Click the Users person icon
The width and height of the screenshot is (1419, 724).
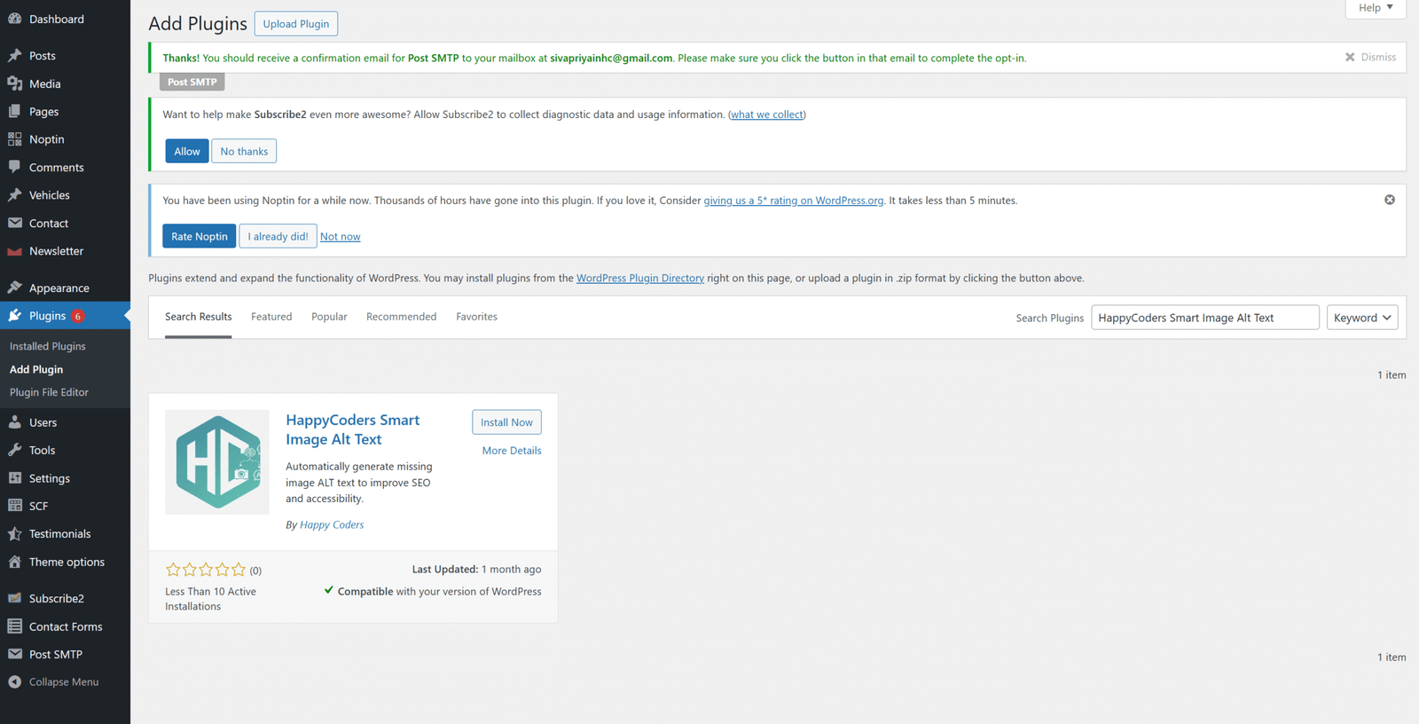[15, 422]
